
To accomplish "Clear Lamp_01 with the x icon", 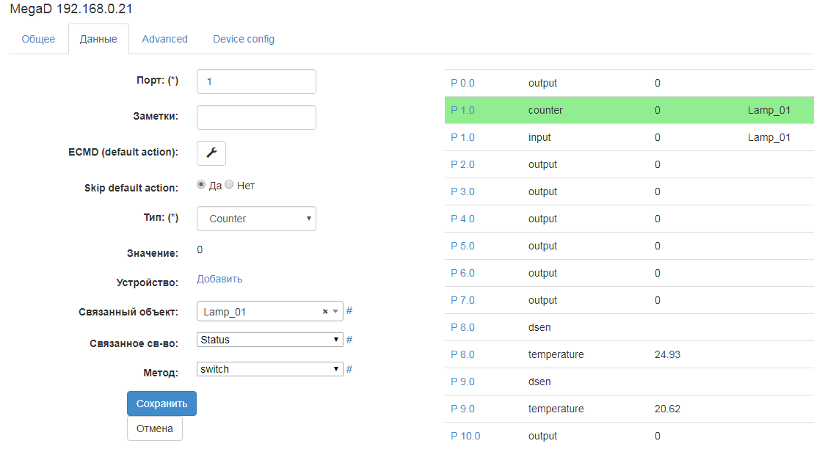I will click(x=325, y=312).
